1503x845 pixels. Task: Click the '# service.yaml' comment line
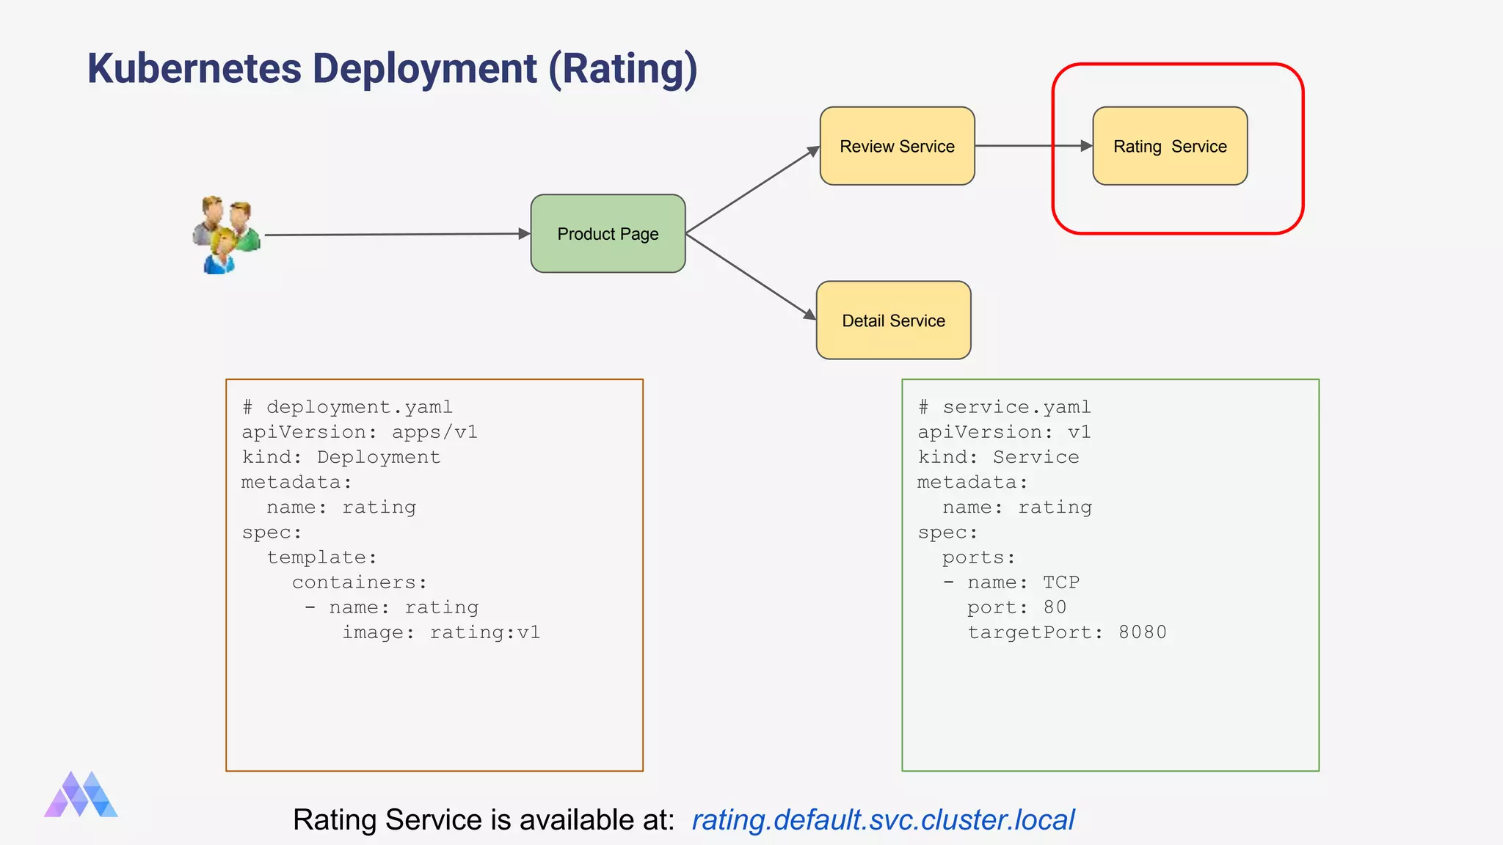pyautogui.click(x=1004, y=407)
